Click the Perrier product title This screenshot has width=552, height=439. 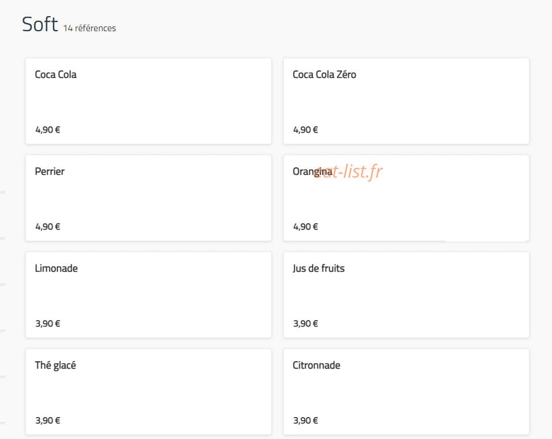(50, 171)
